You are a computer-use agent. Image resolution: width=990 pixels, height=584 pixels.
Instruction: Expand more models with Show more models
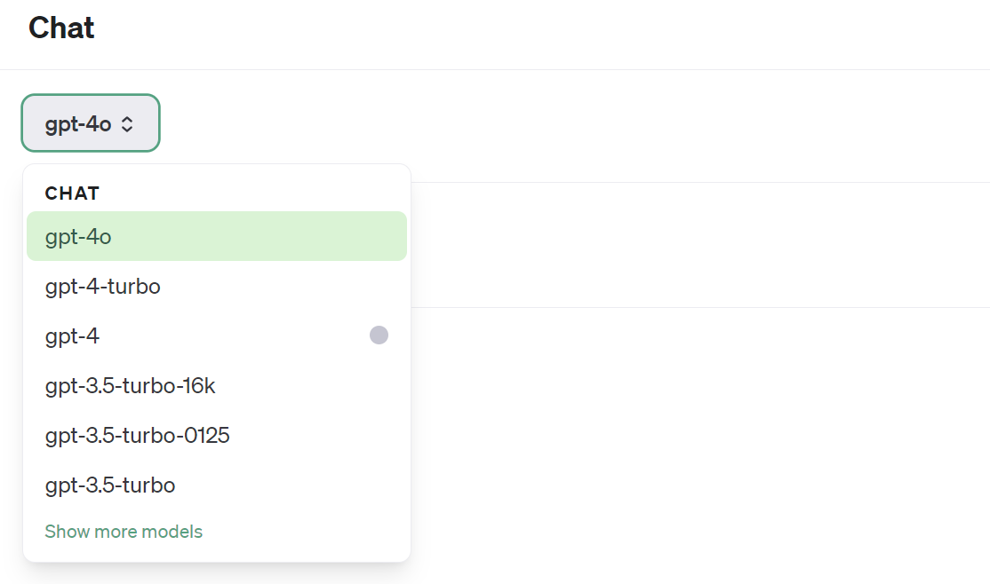[x=124, y=531]
